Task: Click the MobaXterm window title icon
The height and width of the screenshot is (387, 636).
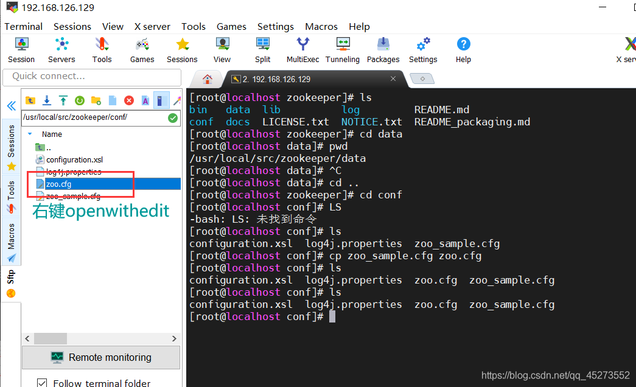Action: 12,7
